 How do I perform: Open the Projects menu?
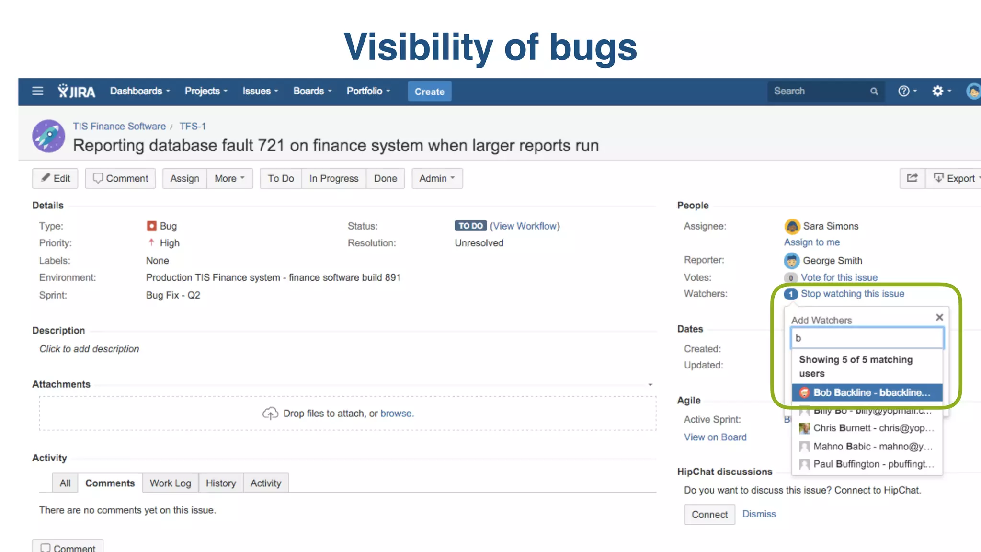coord(206,91)
